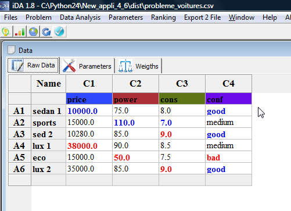Select the Name column header
This screenshot has height=211, width=291.
(x=49, y=84)
